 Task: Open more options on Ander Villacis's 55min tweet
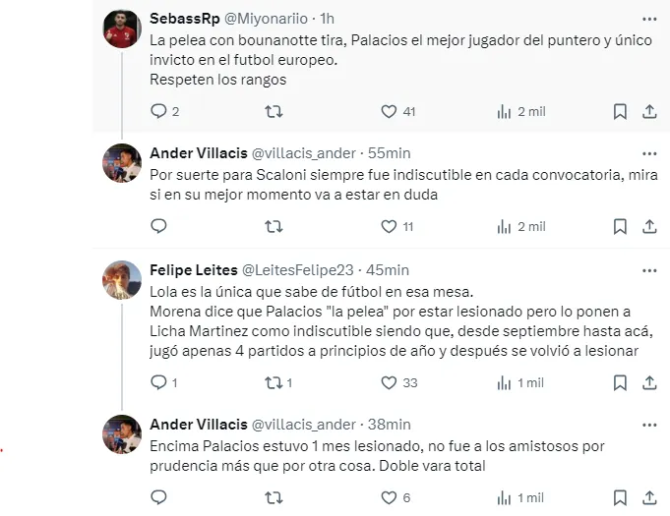(648, 151)
